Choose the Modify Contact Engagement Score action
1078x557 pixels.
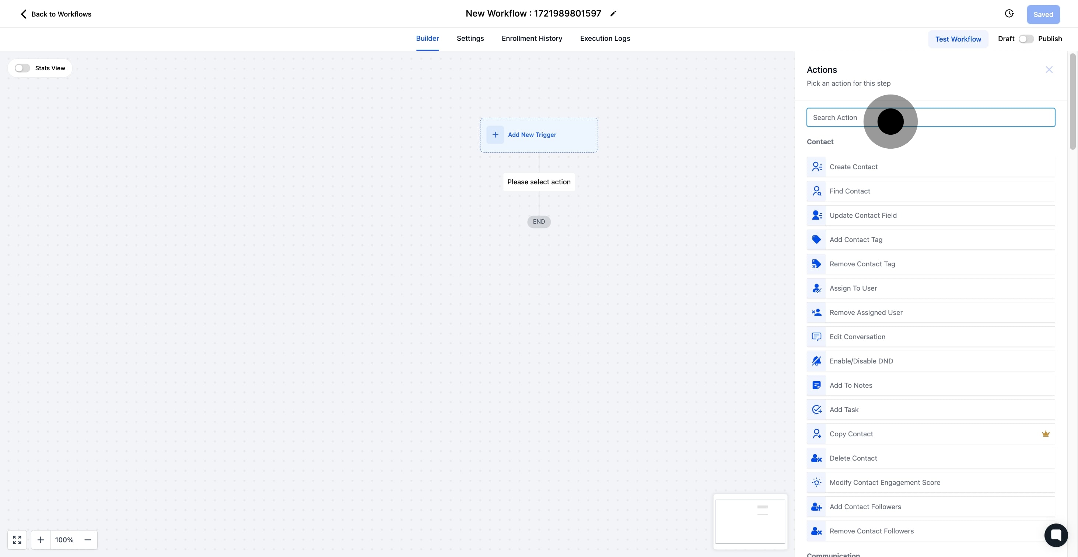tap(930, 482)
